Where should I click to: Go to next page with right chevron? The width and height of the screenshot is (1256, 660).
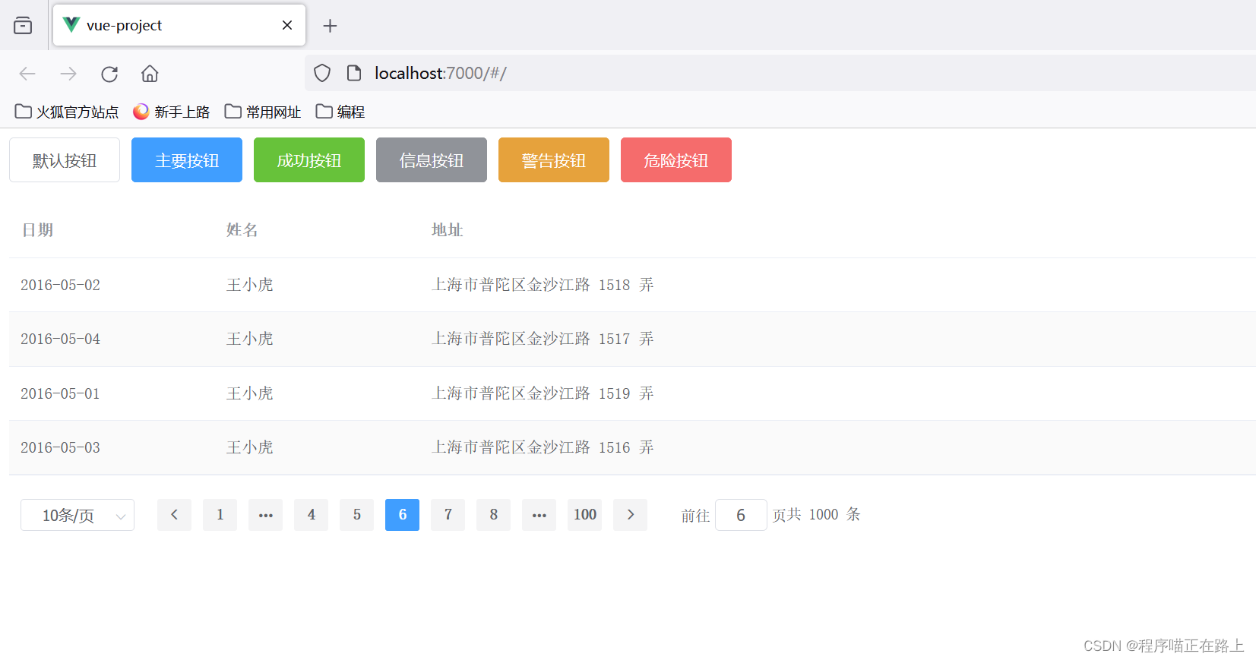pyautogui.click(x=630, y=515)
